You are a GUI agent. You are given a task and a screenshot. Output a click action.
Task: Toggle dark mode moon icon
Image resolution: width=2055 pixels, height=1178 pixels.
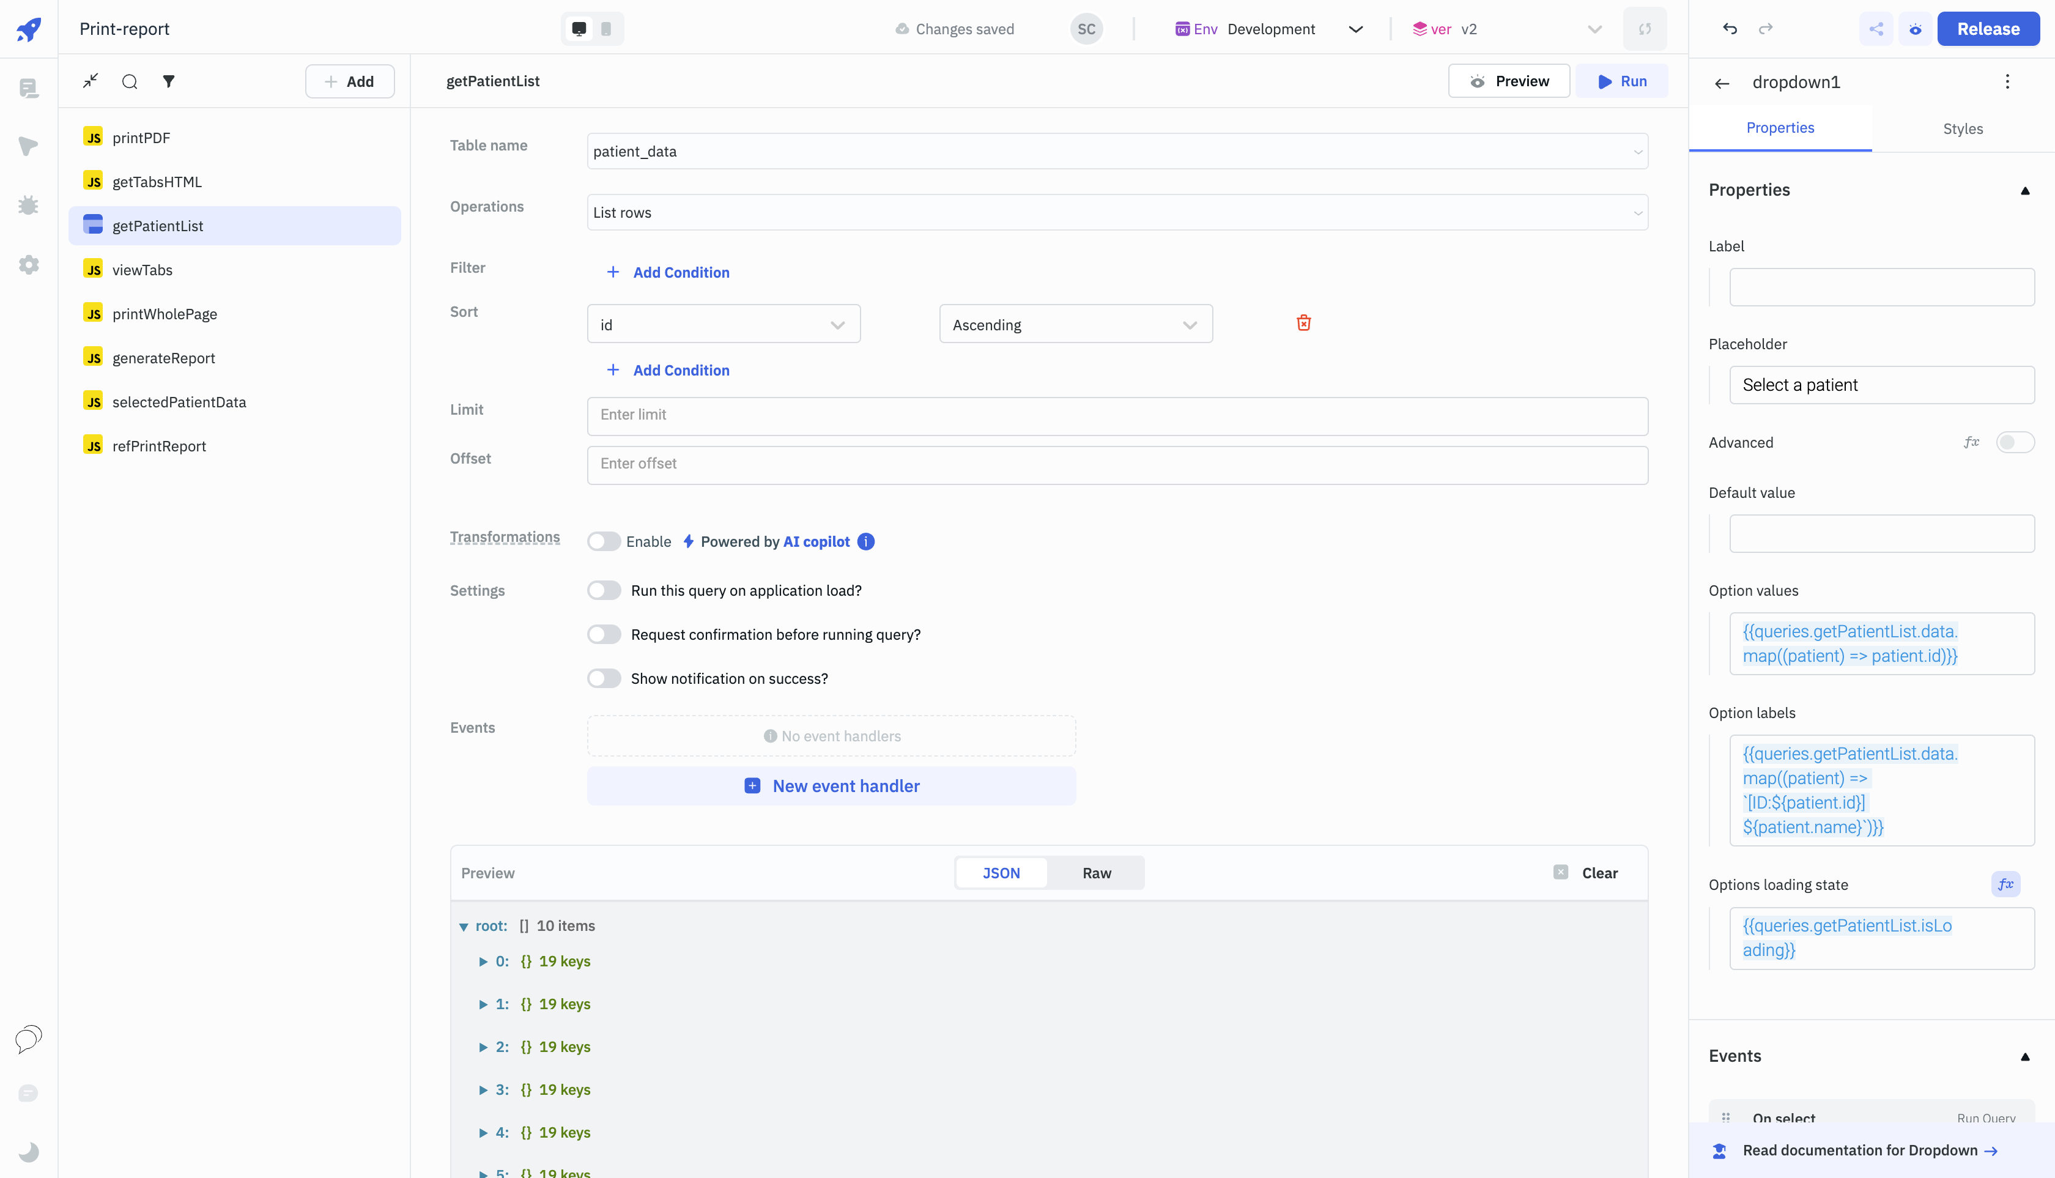(28, 1151)
